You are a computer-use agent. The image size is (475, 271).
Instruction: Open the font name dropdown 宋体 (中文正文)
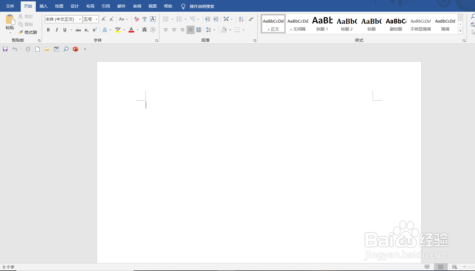(x=80, y=19)
